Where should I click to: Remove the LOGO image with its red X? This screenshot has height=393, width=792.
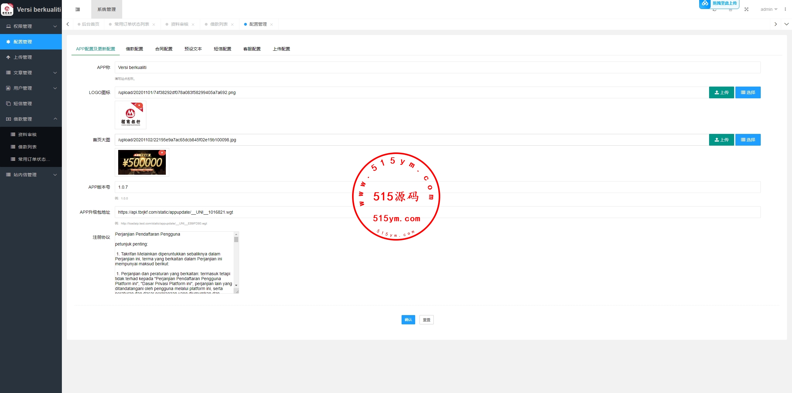click(139, 105)
